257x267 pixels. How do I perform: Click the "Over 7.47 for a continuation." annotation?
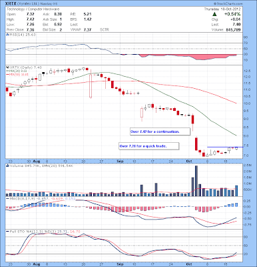pyautogui.click(x=154, y=131)
